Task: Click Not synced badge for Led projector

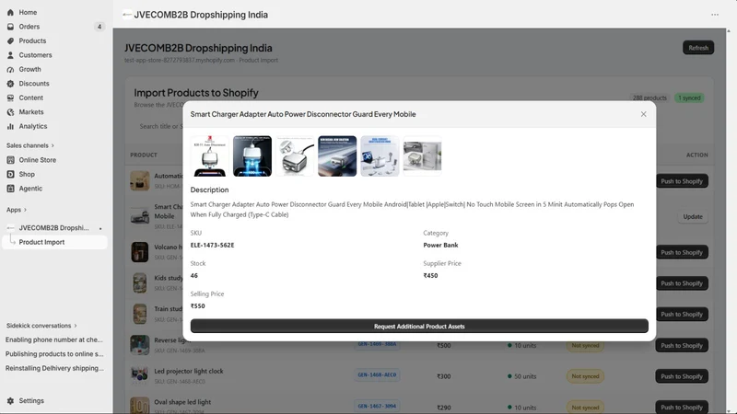Action: point(585,376)
